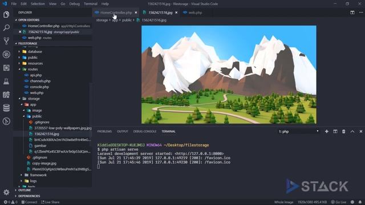Image resolution: width=365 pixels, height=205 pixels.
Task: Collapse the routes folder
Action: [33, 69]
